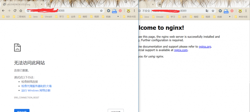
Task: Open the 视频 bookmark folder in right window
Action: click(206, 16)
